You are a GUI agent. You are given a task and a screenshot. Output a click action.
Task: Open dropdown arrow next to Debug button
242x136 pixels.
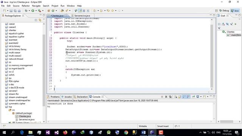(x=29, y=11)
